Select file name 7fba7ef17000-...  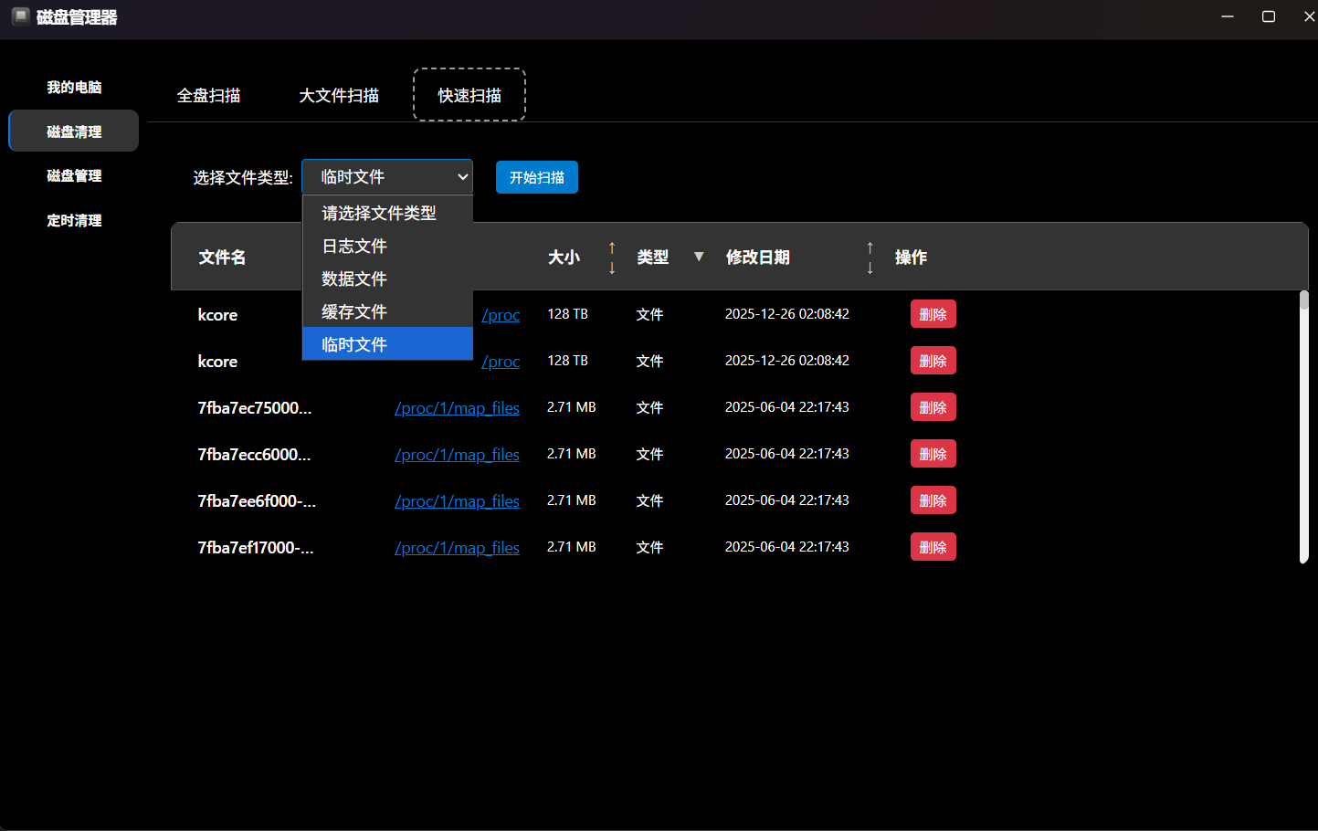(x=256, y=548)
